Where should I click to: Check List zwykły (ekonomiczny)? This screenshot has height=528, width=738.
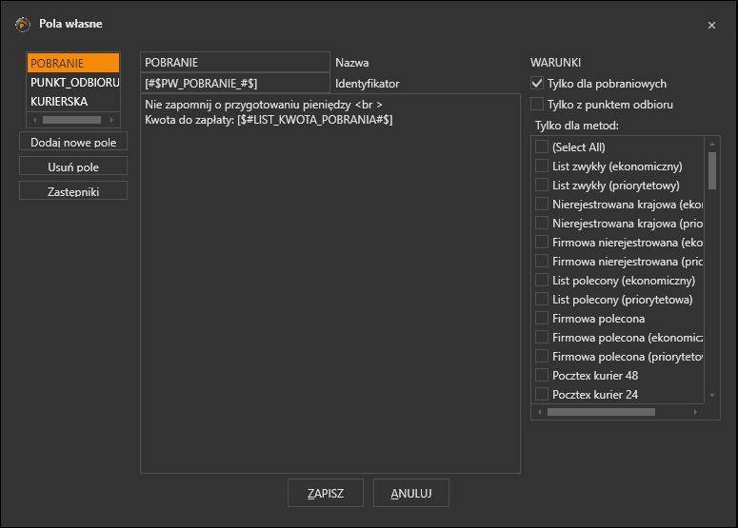pos(542,166)
